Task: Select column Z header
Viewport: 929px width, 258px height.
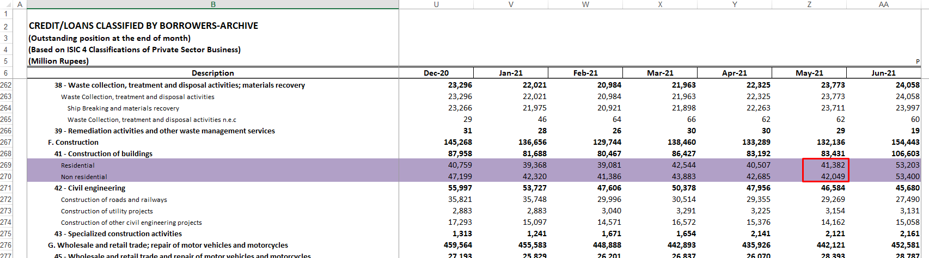Action: pyautogui.click(x=809, y=4)
